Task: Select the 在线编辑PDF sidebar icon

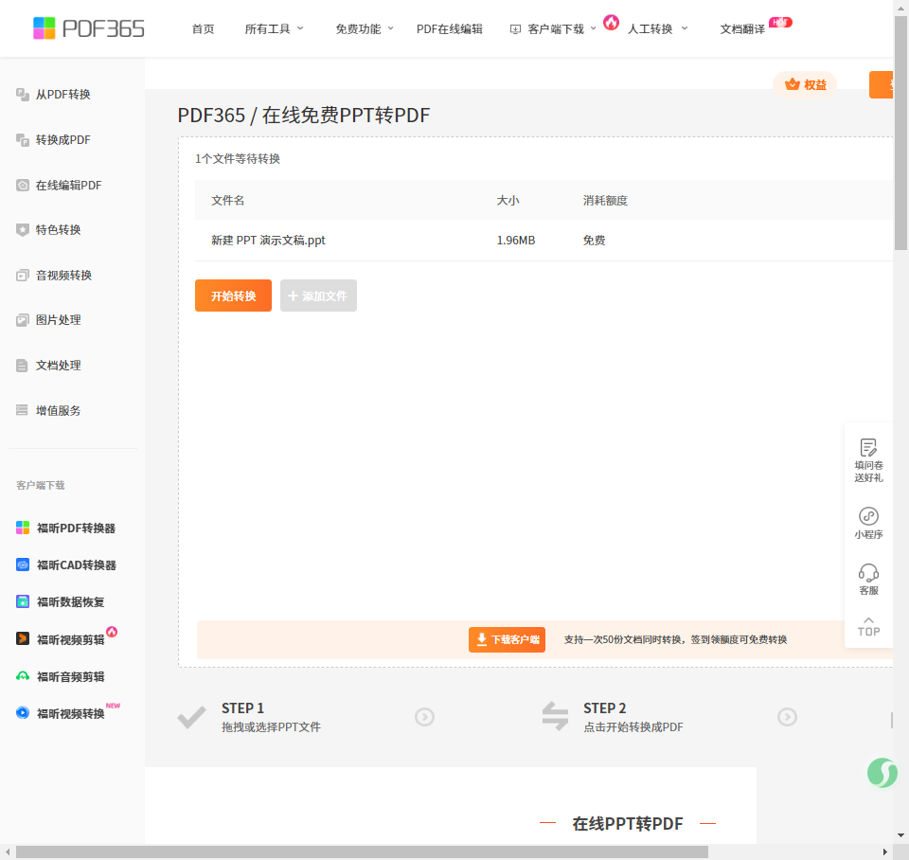Action: pos(23,186)
